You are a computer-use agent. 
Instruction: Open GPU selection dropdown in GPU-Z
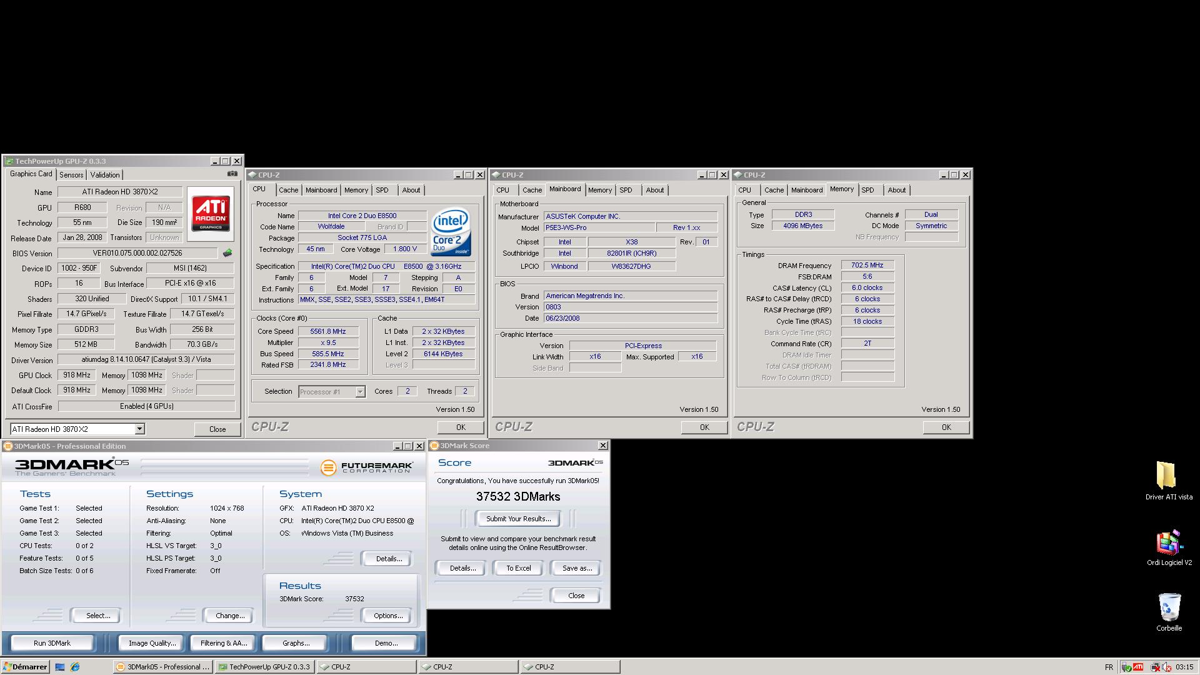point(139,429)
